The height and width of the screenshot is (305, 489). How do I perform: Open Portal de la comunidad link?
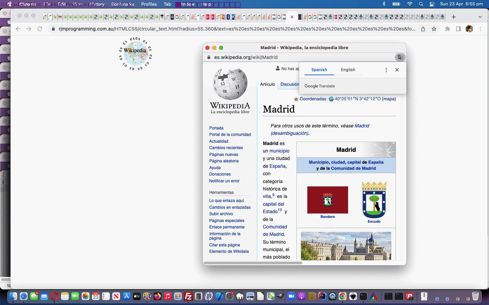pos(230,135)
